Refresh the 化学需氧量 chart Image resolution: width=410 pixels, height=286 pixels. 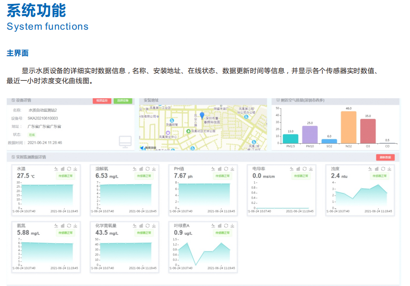147,226
